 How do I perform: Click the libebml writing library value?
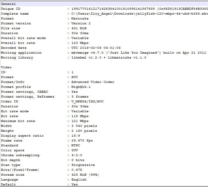tap(109, 58)
